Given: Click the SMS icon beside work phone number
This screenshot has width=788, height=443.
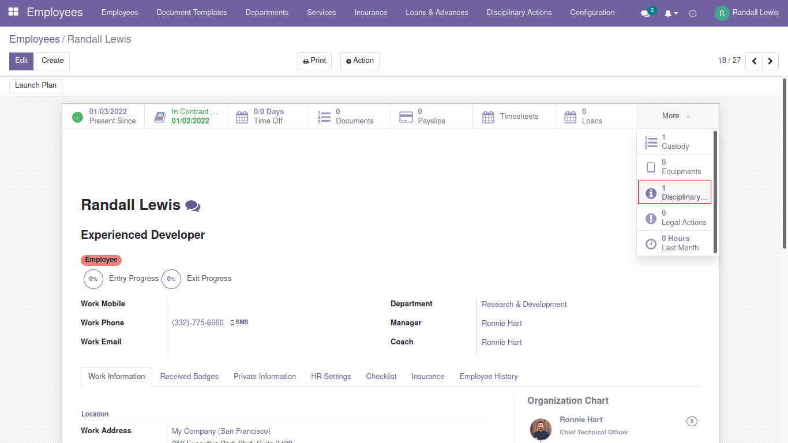Looking at the screenshot, I should point(239,322).
